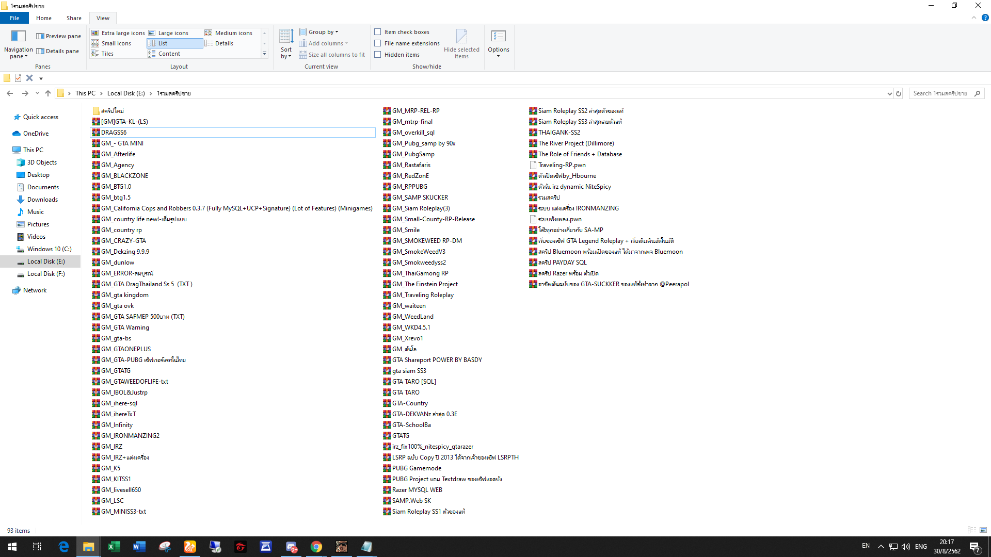Open Task View on taskbar
Image resolution: width=991 pixels, height=557 pixels.
(37, 547)
